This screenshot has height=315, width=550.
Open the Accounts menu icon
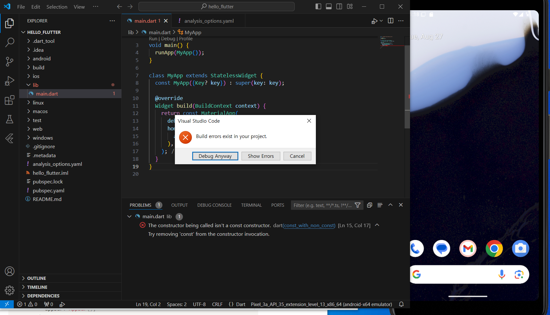pyautogui.click(x=10, y=271)
